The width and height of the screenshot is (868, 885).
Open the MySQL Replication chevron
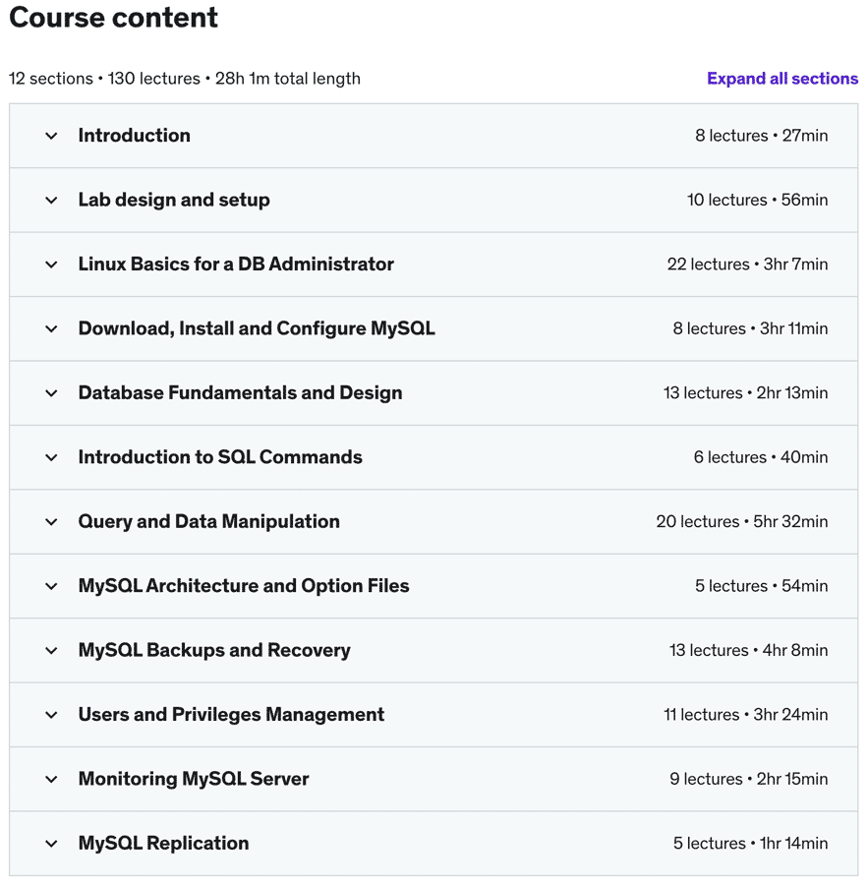tap(51, 844)
